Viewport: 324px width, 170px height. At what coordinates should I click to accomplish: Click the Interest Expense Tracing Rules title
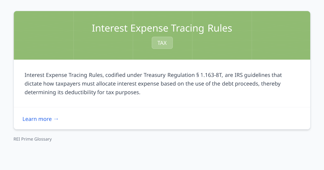pyautogui.click(x=162, y=28)
